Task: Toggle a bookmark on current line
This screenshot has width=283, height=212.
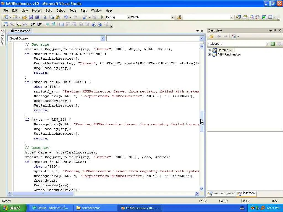Action: [x=62, y=24]
